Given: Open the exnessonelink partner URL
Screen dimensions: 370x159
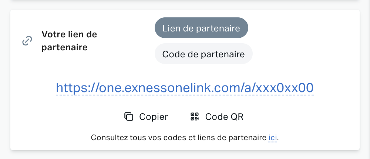Looking at the screenshot, I should click(x=185, y=88).
